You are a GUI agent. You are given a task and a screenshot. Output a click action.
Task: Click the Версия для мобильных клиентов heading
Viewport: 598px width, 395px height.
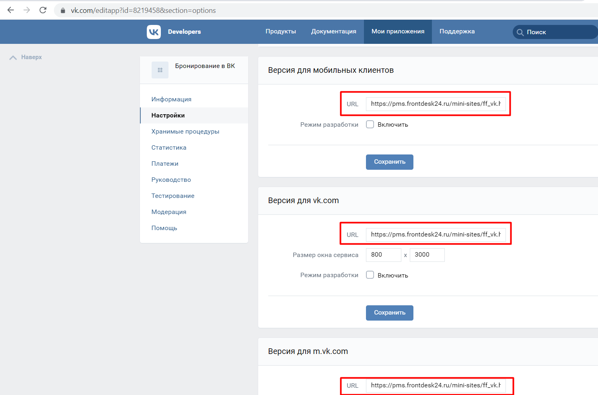tap(331, 70)
